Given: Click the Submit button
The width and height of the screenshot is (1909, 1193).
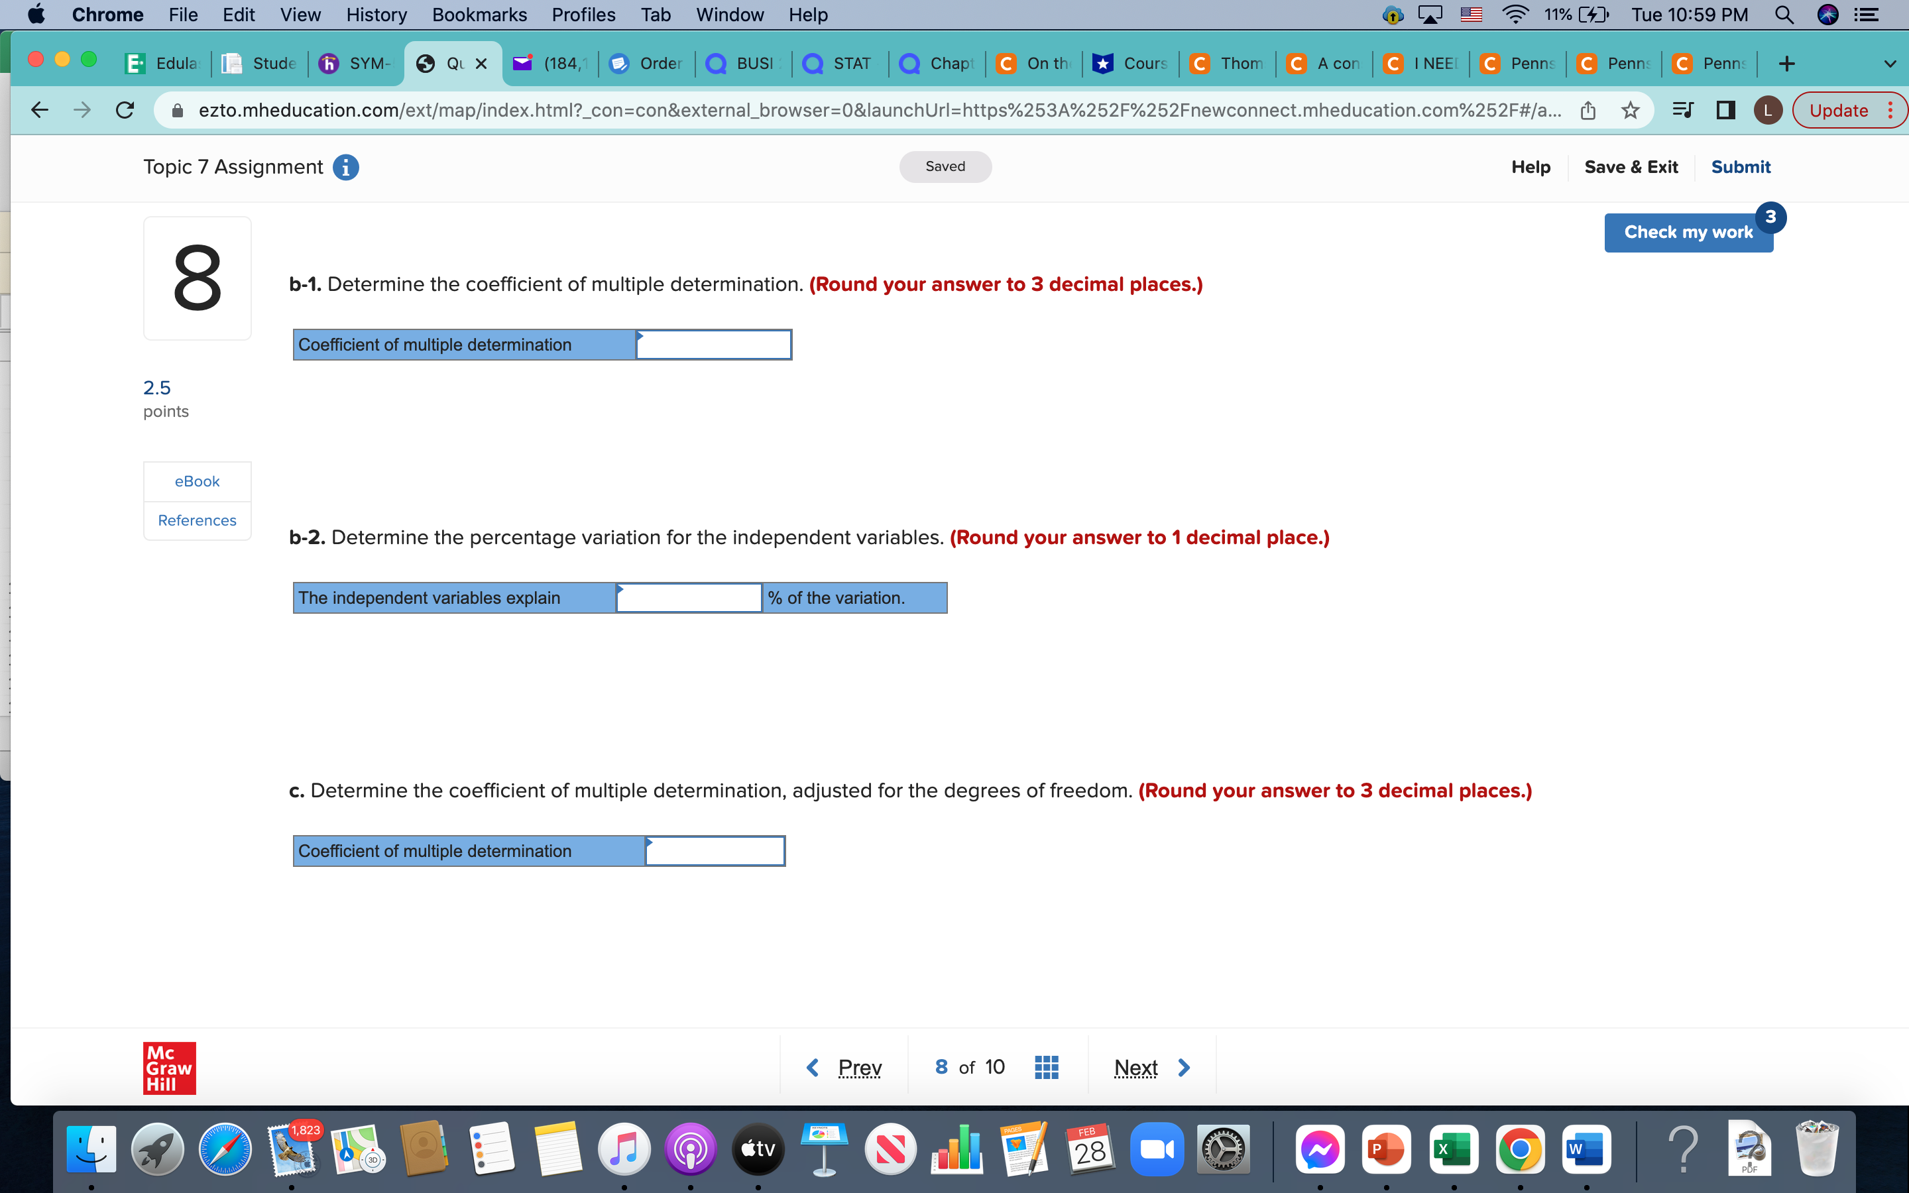Looking at the screenshot, I should (x=1740, y=166).
